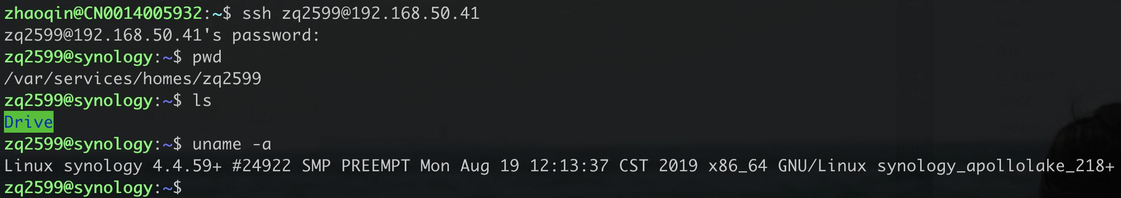Click the date Mon Aug 19 in output
The image size is (1121, 198).
point(470,166)
